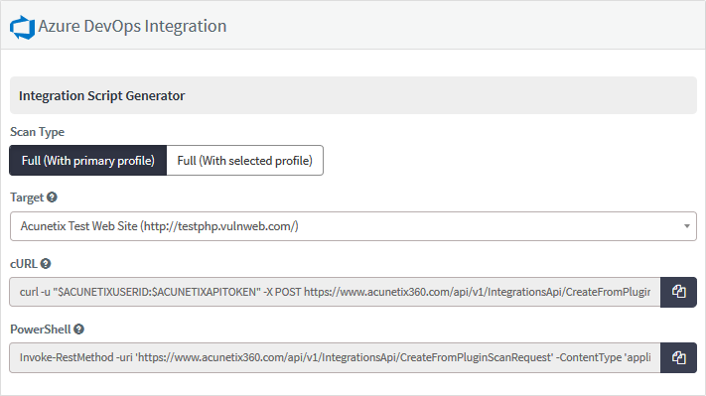706x396 pixels.
Task: Click the Target field label
Action: click(x=27, y=198)
